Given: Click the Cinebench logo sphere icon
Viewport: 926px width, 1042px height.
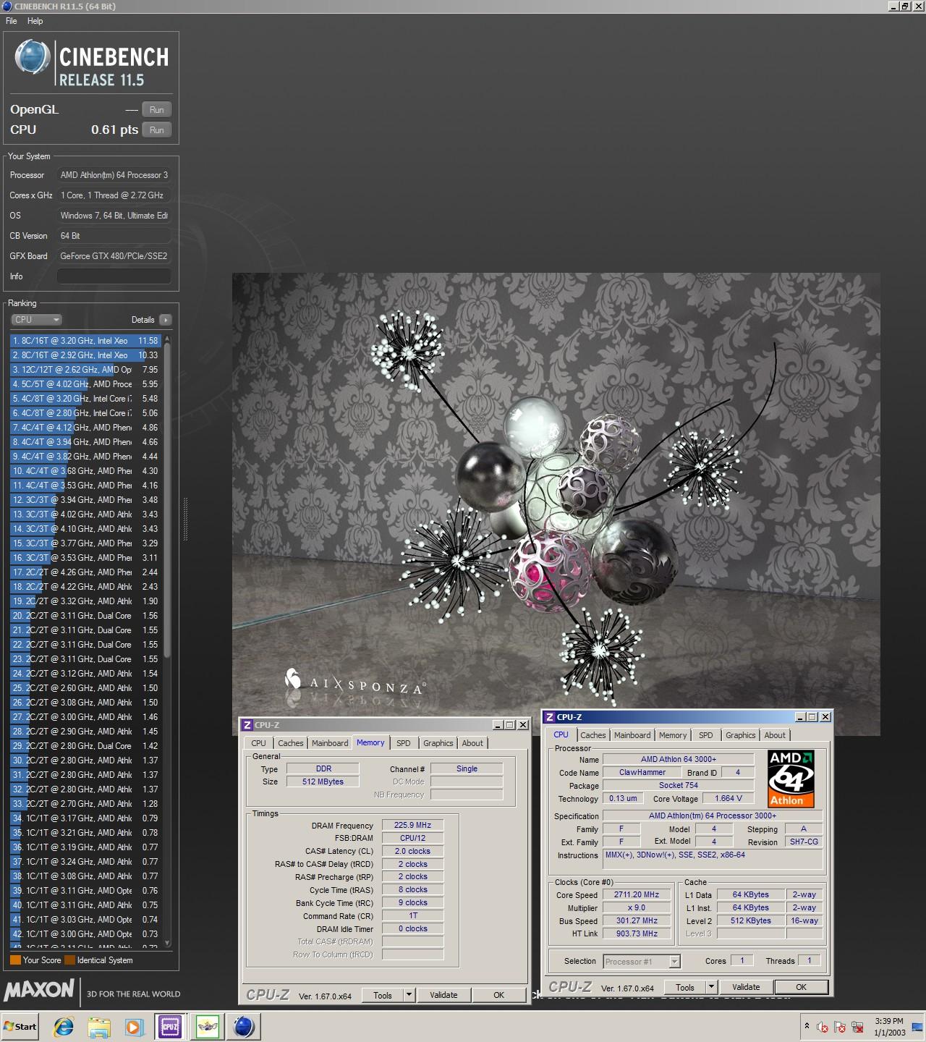Looking at the screenshot, I should (33, 57).
